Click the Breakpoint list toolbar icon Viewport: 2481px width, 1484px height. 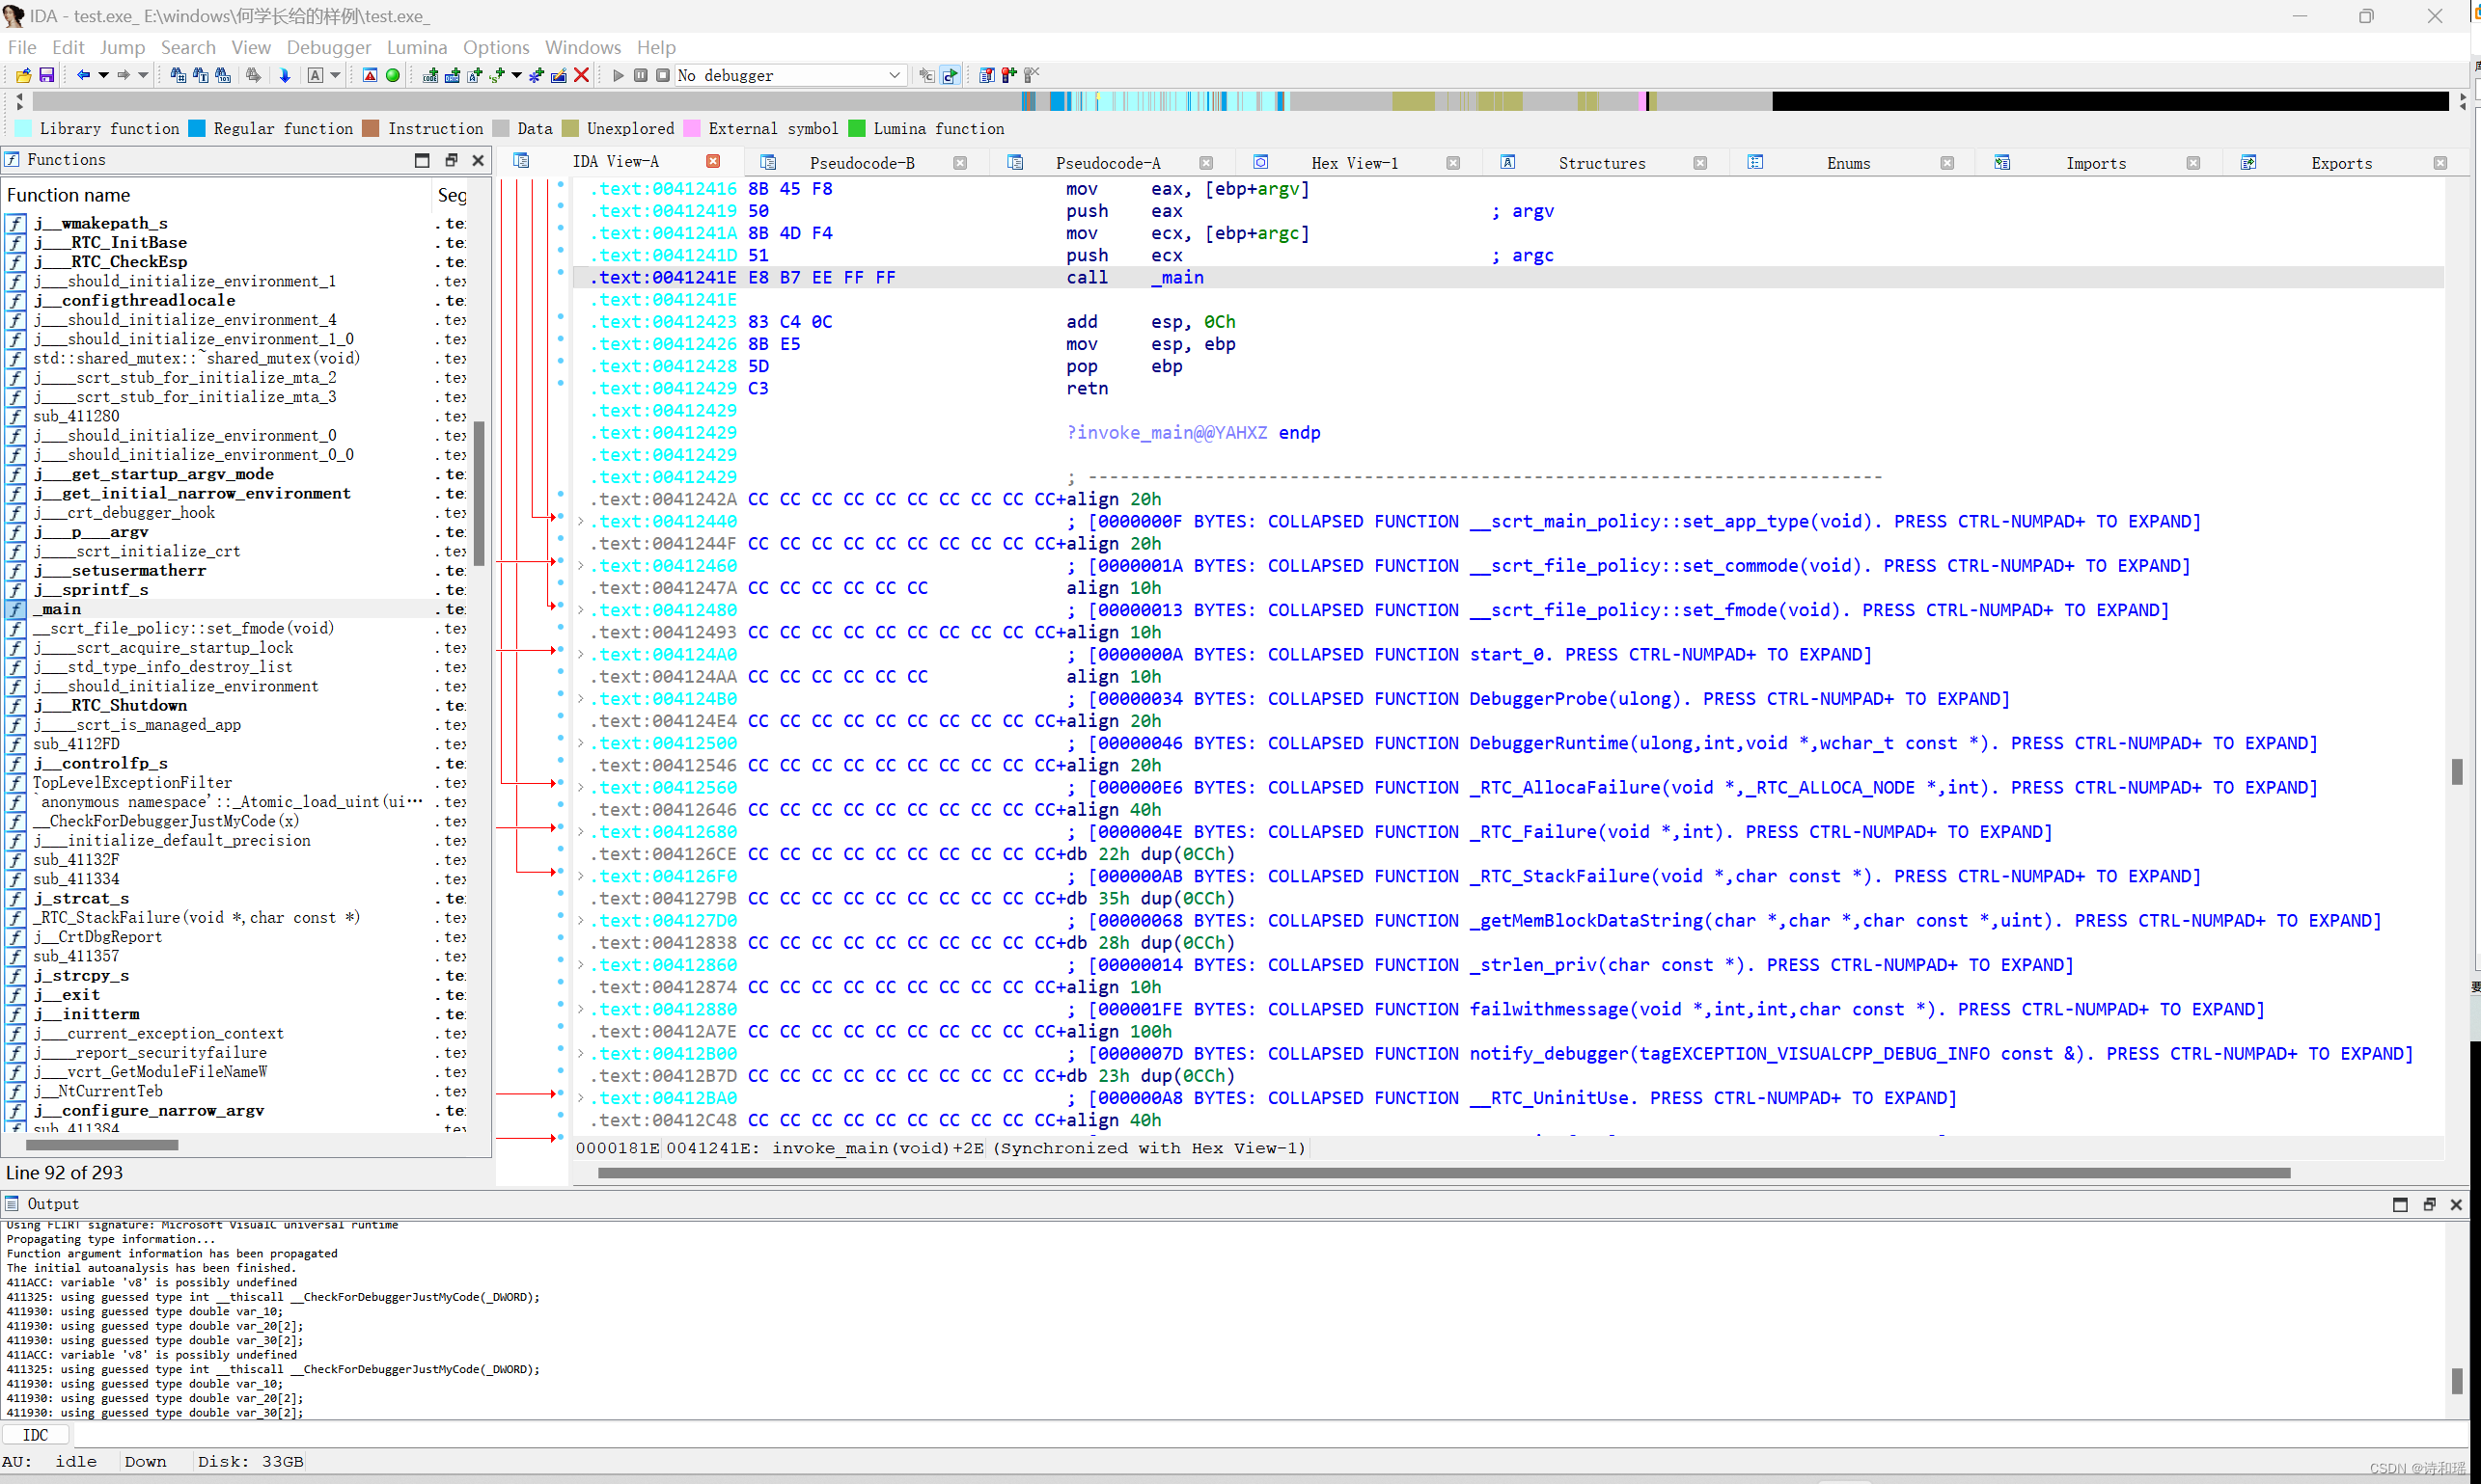click(x=987, y=75)
